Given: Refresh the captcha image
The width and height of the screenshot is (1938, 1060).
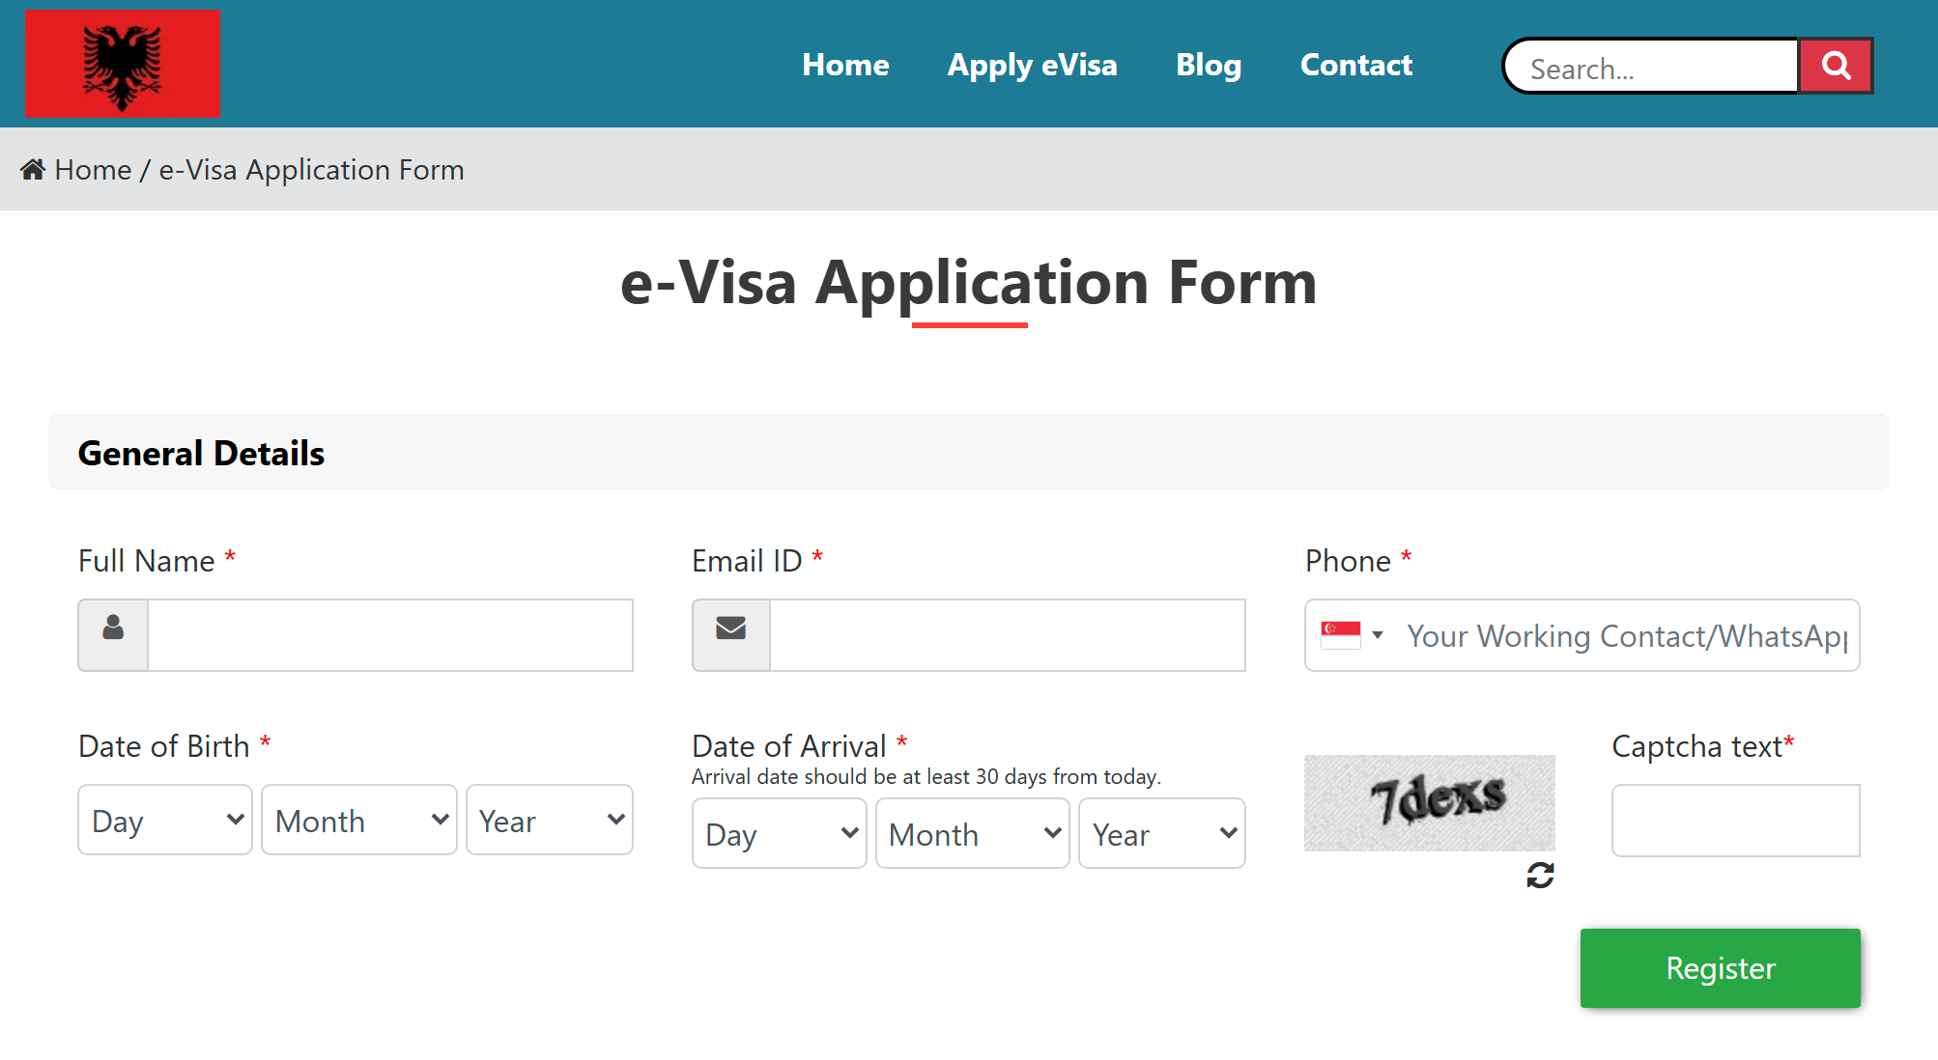Looking at the screenshot, I should [1540, 876].
